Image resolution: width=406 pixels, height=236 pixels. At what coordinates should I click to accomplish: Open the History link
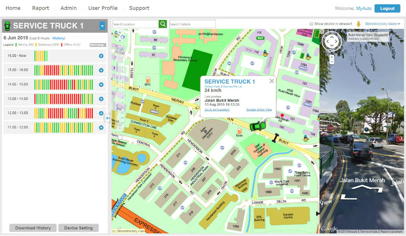[58, 38]
